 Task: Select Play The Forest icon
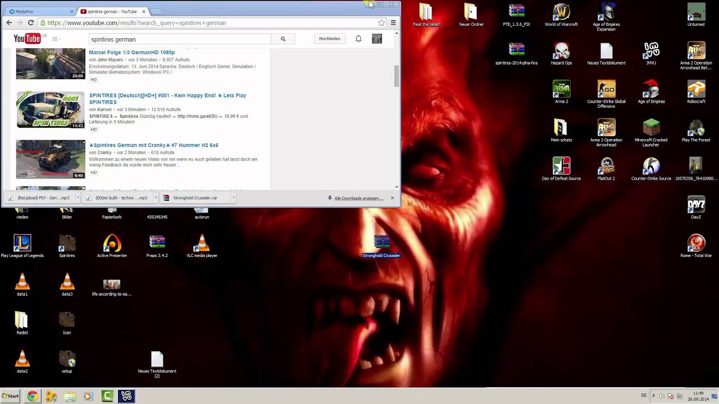[x=696, y=131]
